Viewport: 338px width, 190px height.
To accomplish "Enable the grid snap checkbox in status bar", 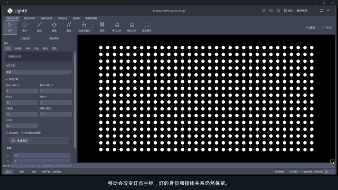I will tap(273, 172).
